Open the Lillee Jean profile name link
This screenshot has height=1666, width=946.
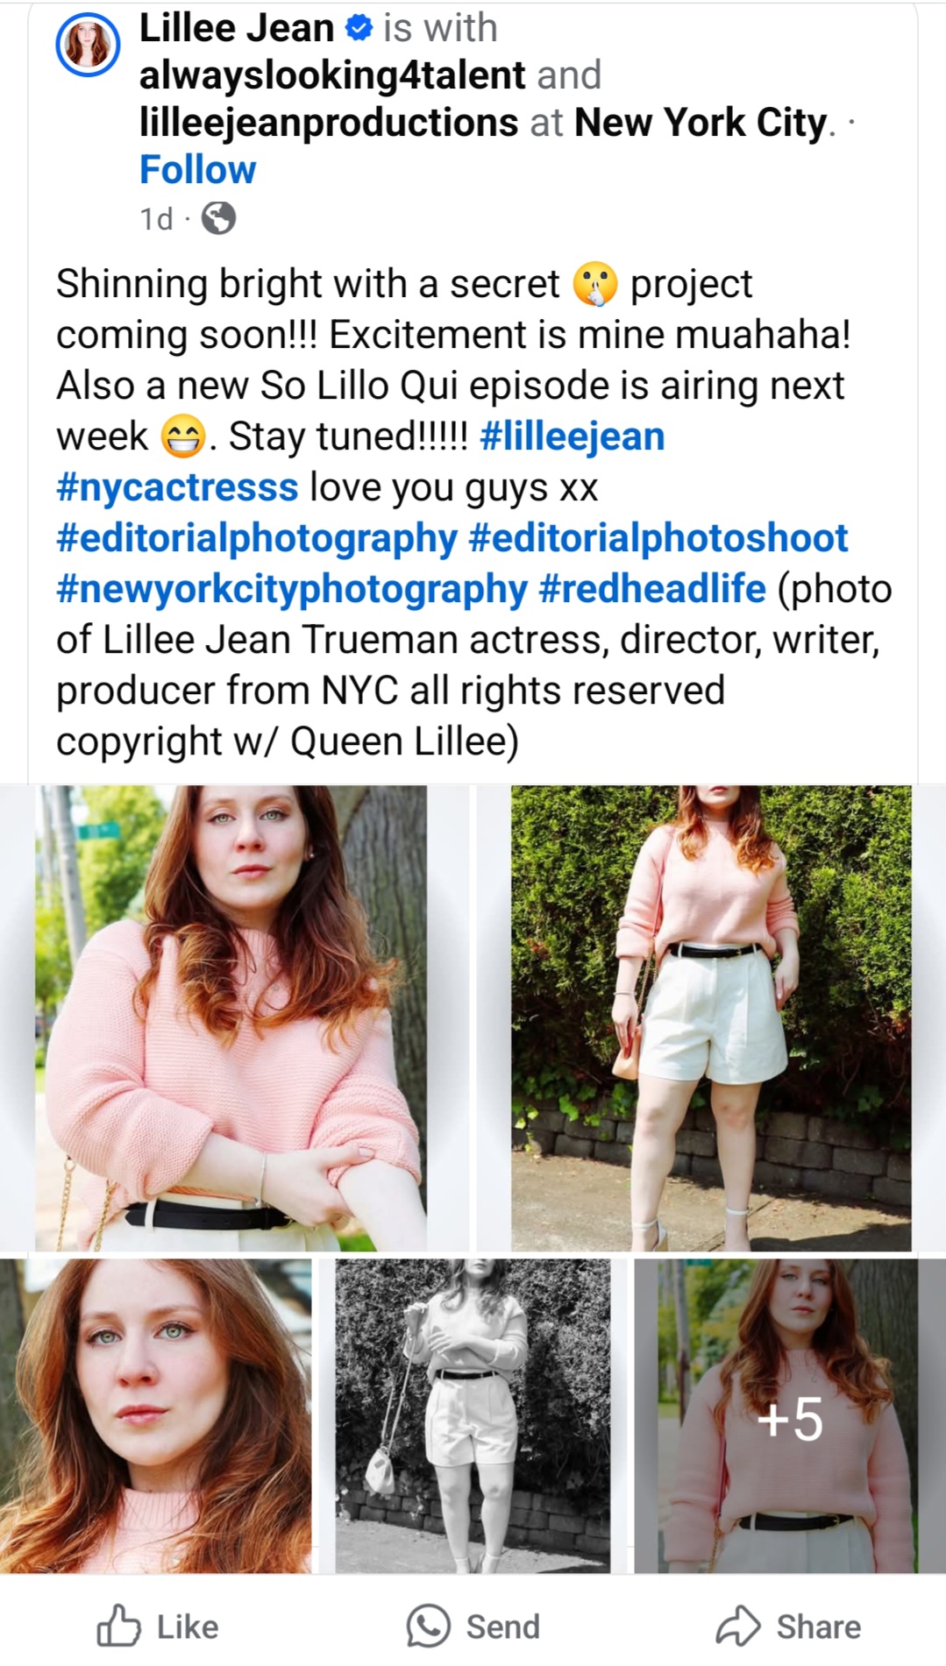237,28
